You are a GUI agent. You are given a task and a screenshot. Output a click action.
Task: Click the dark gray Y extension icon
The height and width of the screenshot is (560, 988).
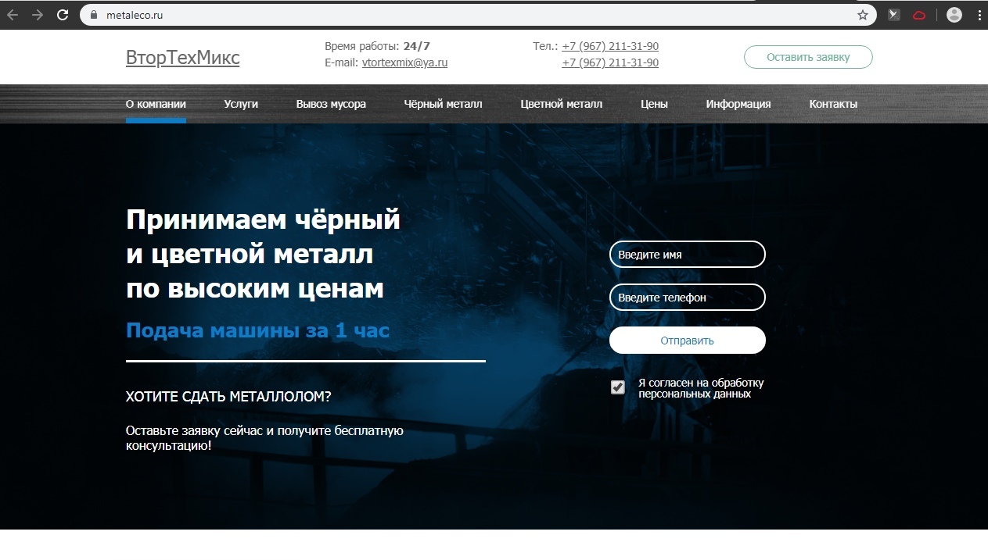click(893, 15)
